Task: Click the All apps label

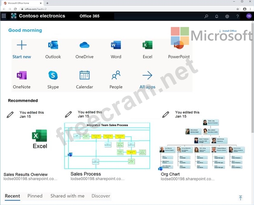Action: (147, 87)
